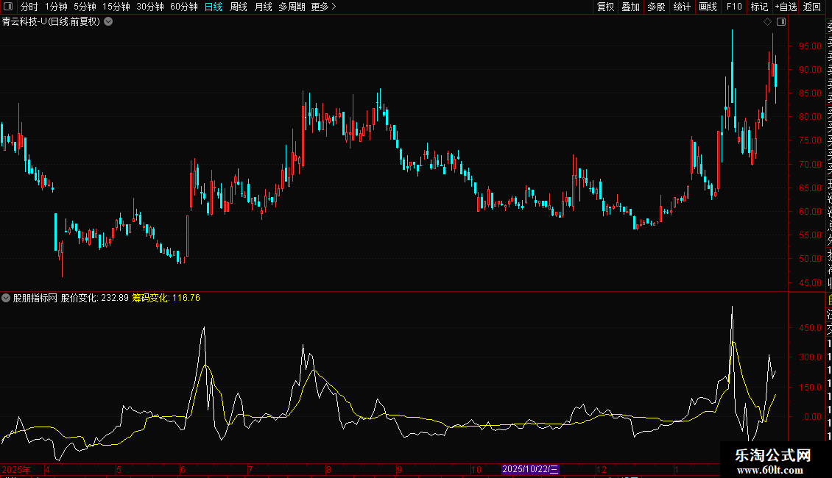The height and width of the screenshot is (478, 832).
Task: Click month 9 on the time axis
Action: (400, 469)
